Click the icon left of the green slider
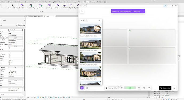 122,88
